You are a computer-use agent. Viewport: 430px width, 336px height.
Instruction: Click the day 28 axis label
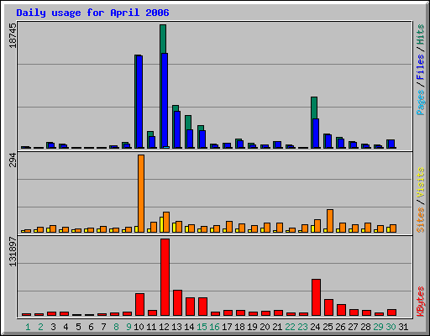(x=365, y=327)
